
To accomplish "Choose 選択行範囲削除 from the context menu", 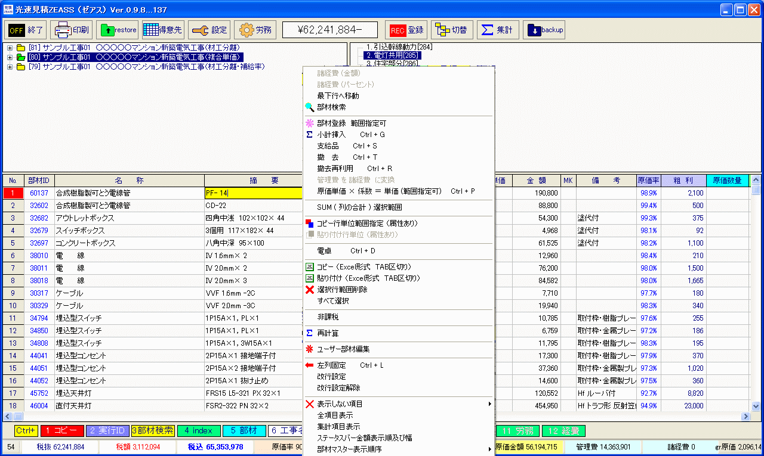I will pyautogui.click(x=342, y=290).
